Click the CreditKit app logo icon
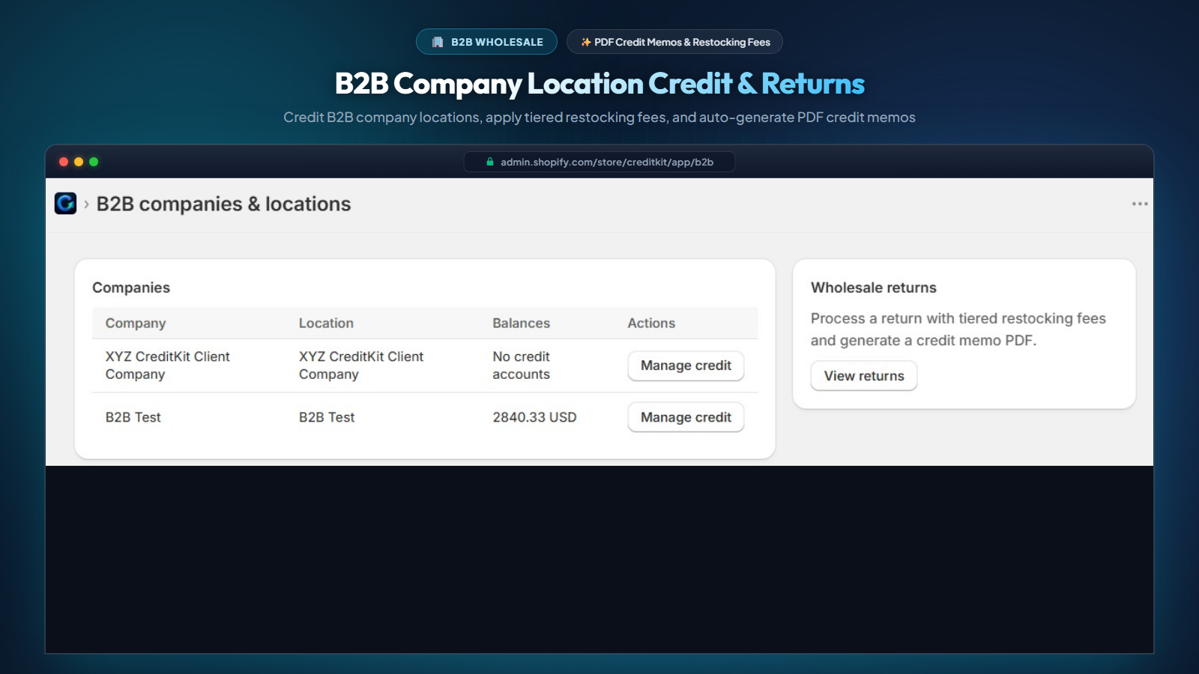The image size is (1199, 674). tap(66, 204)
